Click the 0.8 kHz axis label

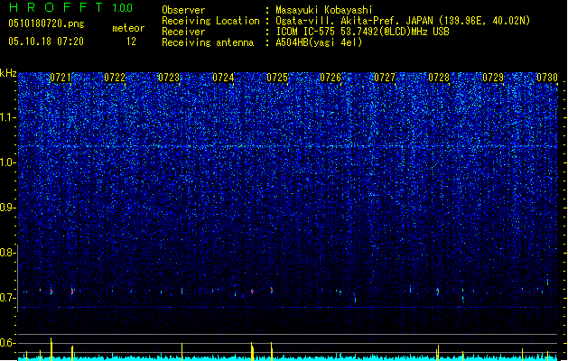point(7,253)
